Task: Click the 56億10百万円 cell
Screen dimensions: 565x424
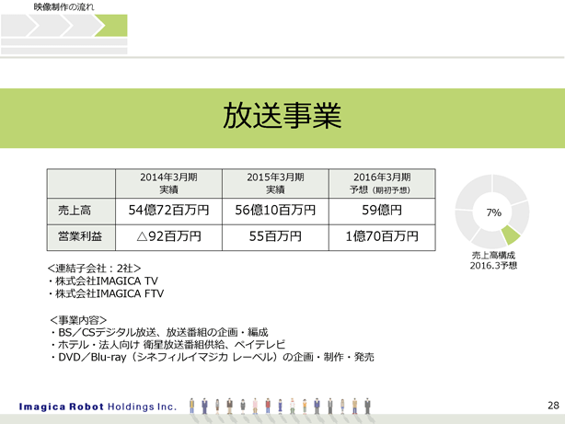Action: (275, 212)
